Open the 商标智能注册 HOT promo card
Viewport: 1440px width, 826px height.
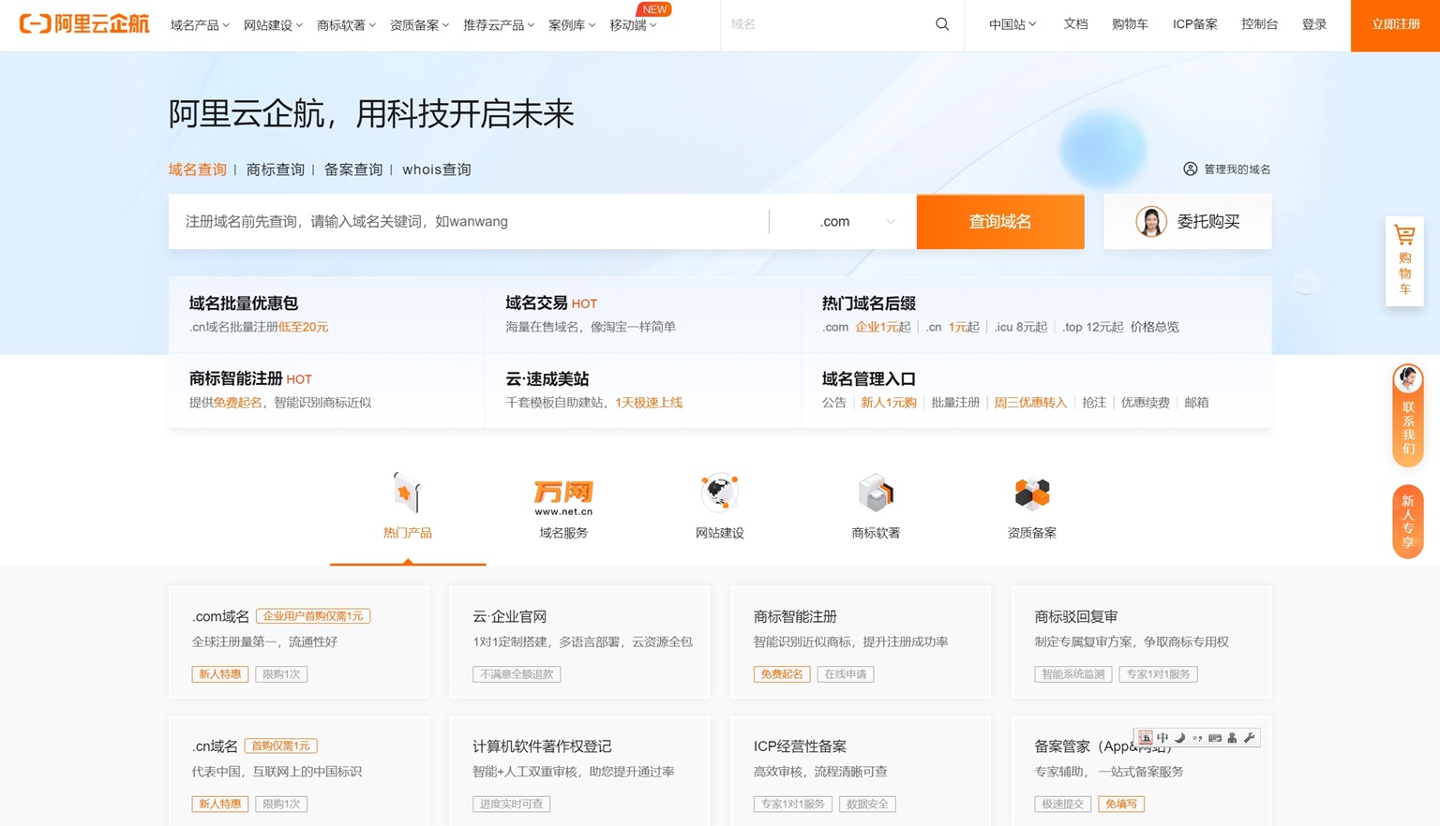(326, 391)
